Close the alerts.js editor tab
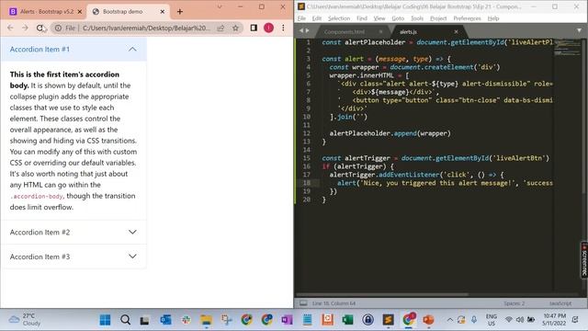 tap(456, 32)
